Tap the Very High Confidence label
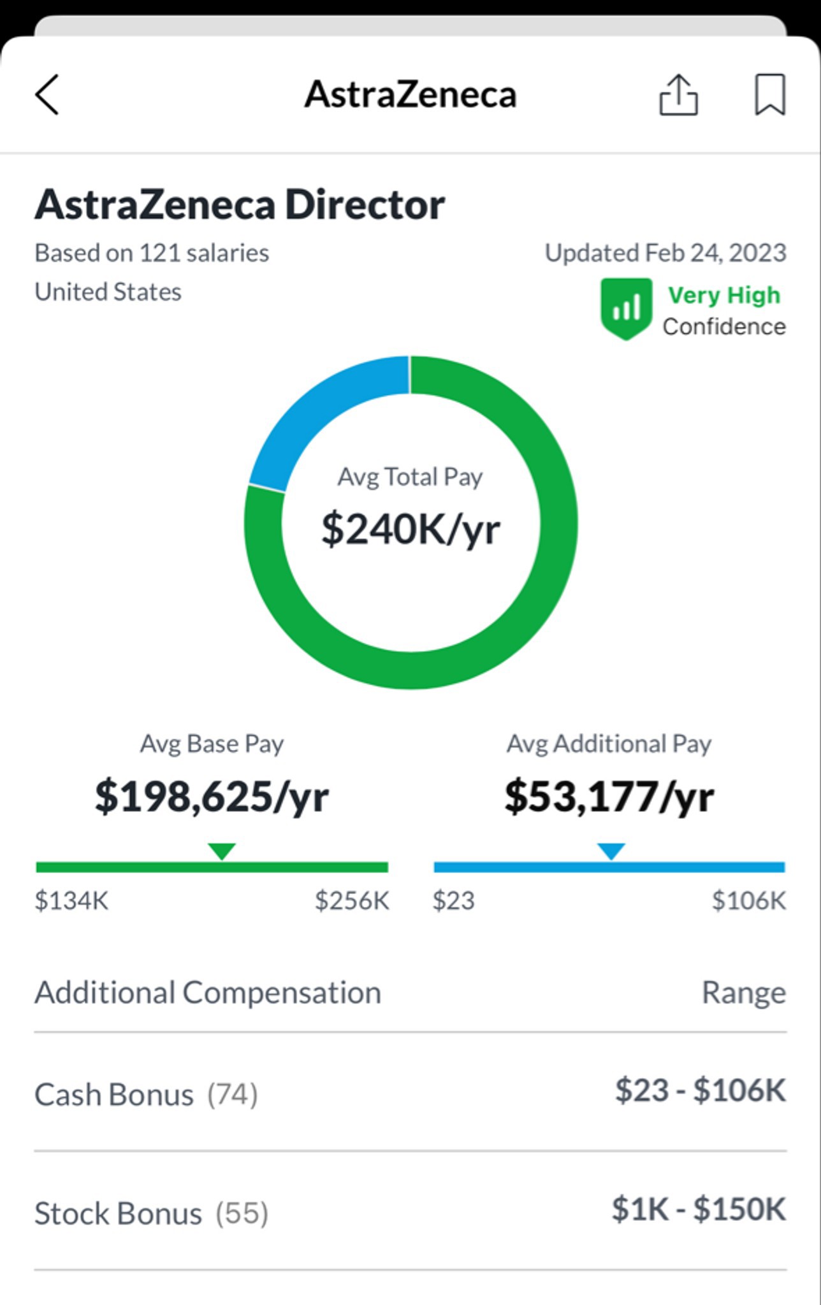The height and width of the screenshot is (1305, 821). (x=724, y=310)
